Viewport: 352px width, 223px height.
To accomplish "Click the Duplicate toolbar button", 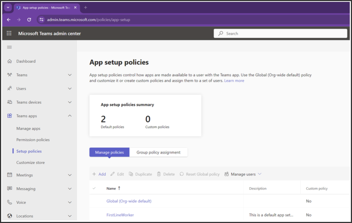I will [x=140, y=174].
